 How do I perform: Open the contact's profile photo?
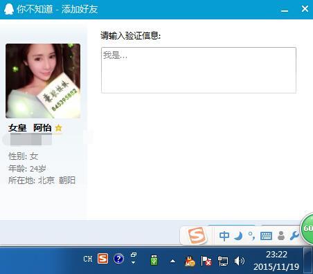43,81
